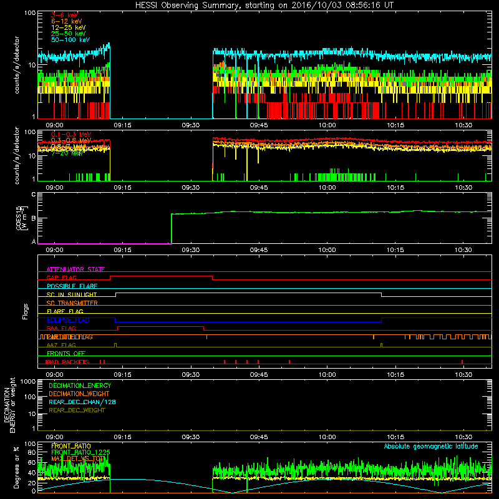Click the GOES15 axis label
The image size is (499, 499).
click(19, 217)
